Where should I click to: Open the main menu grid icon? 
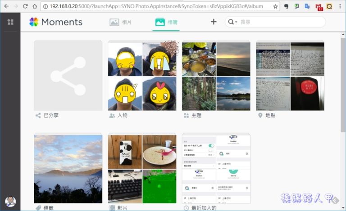pyautogui.click(x=10, y=22)
